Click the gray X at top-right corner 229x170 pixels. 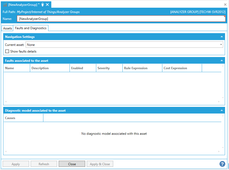[225, 5]
